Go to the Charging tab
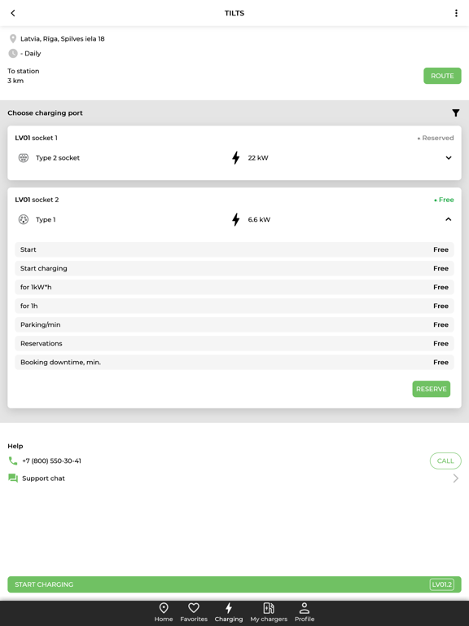 [x=229, y=612]
